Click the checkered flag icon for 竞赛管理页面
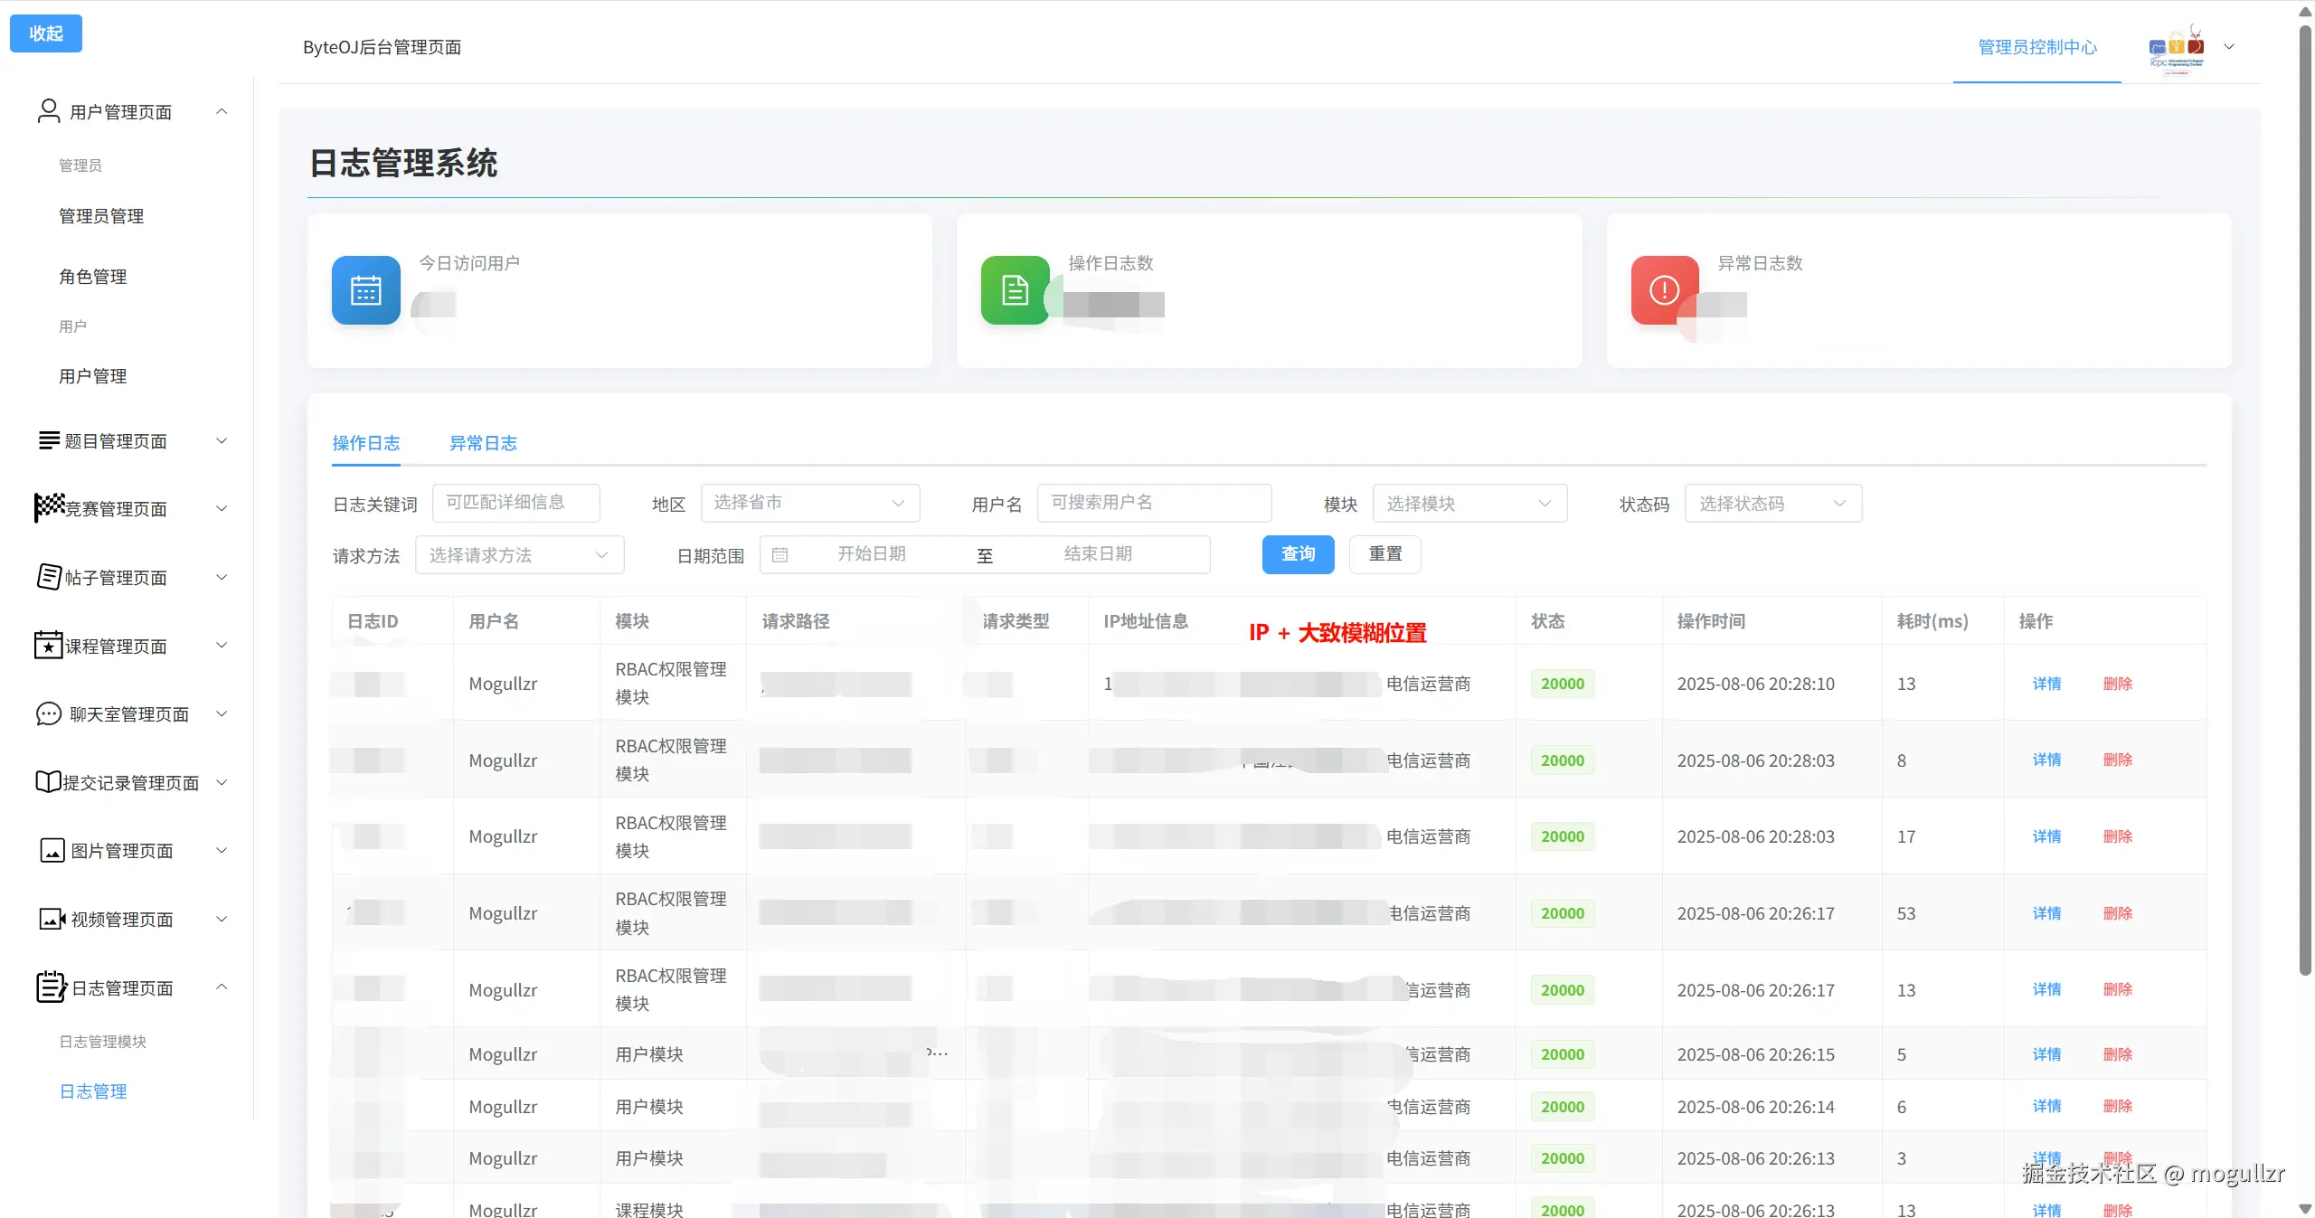The width and height of the screenshot is (2315, 1218). tap(49, 507)
